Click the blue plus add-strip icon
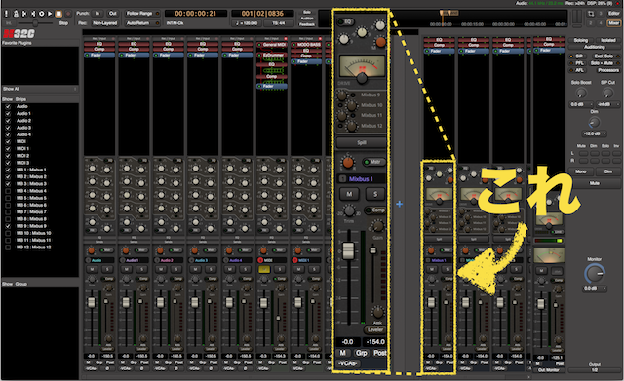The width and height of the screenshot is (624, 381). click(399, 204)
